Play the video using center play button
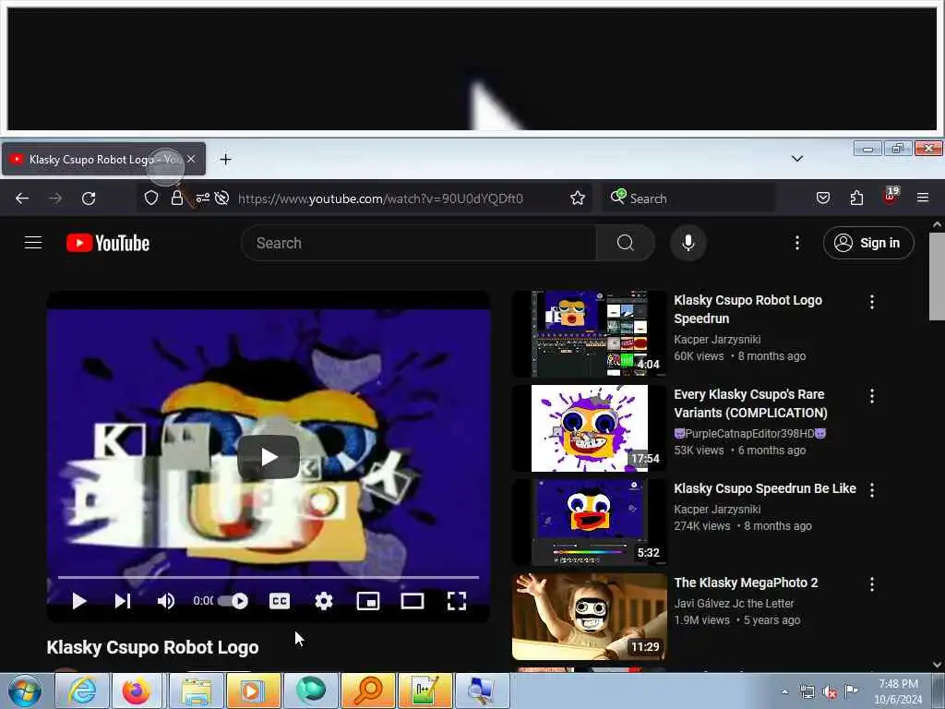 click(269, 457)
